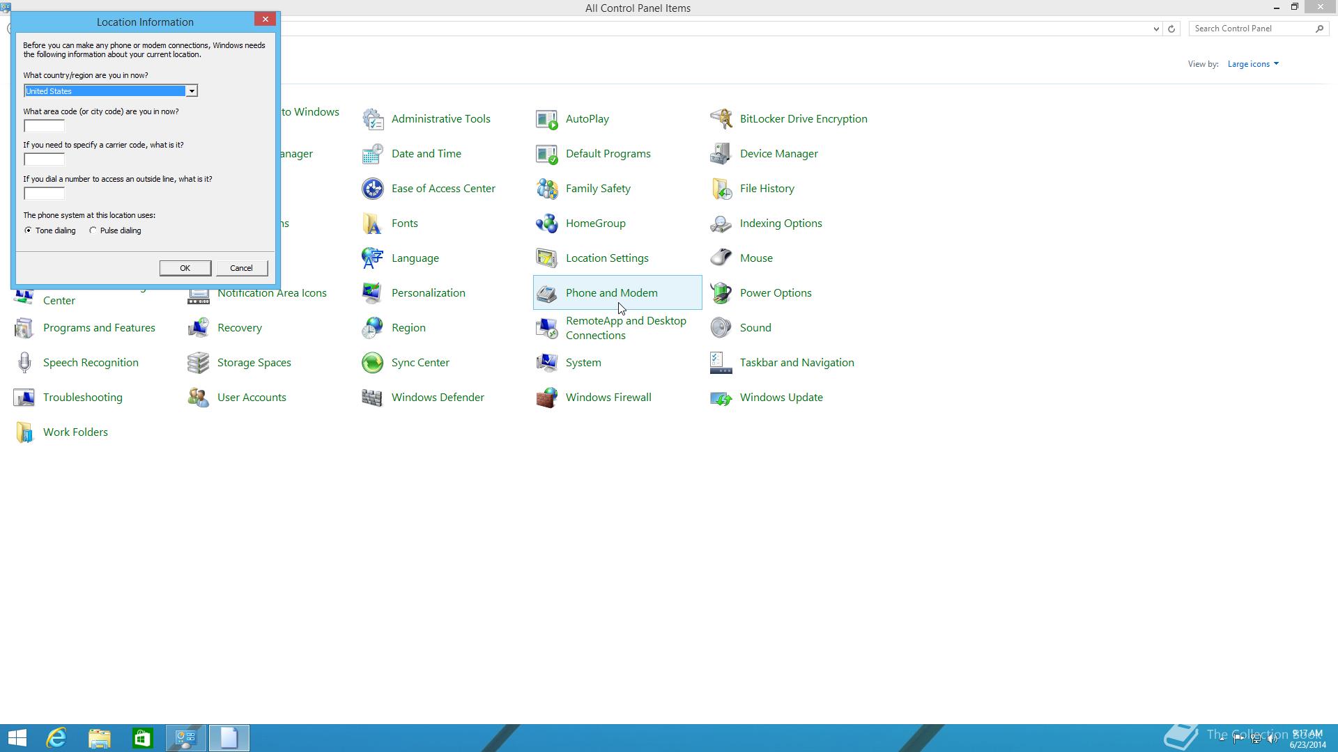1338x752 pixels.
Task: Click the carrier code input field
Action: 44,159
